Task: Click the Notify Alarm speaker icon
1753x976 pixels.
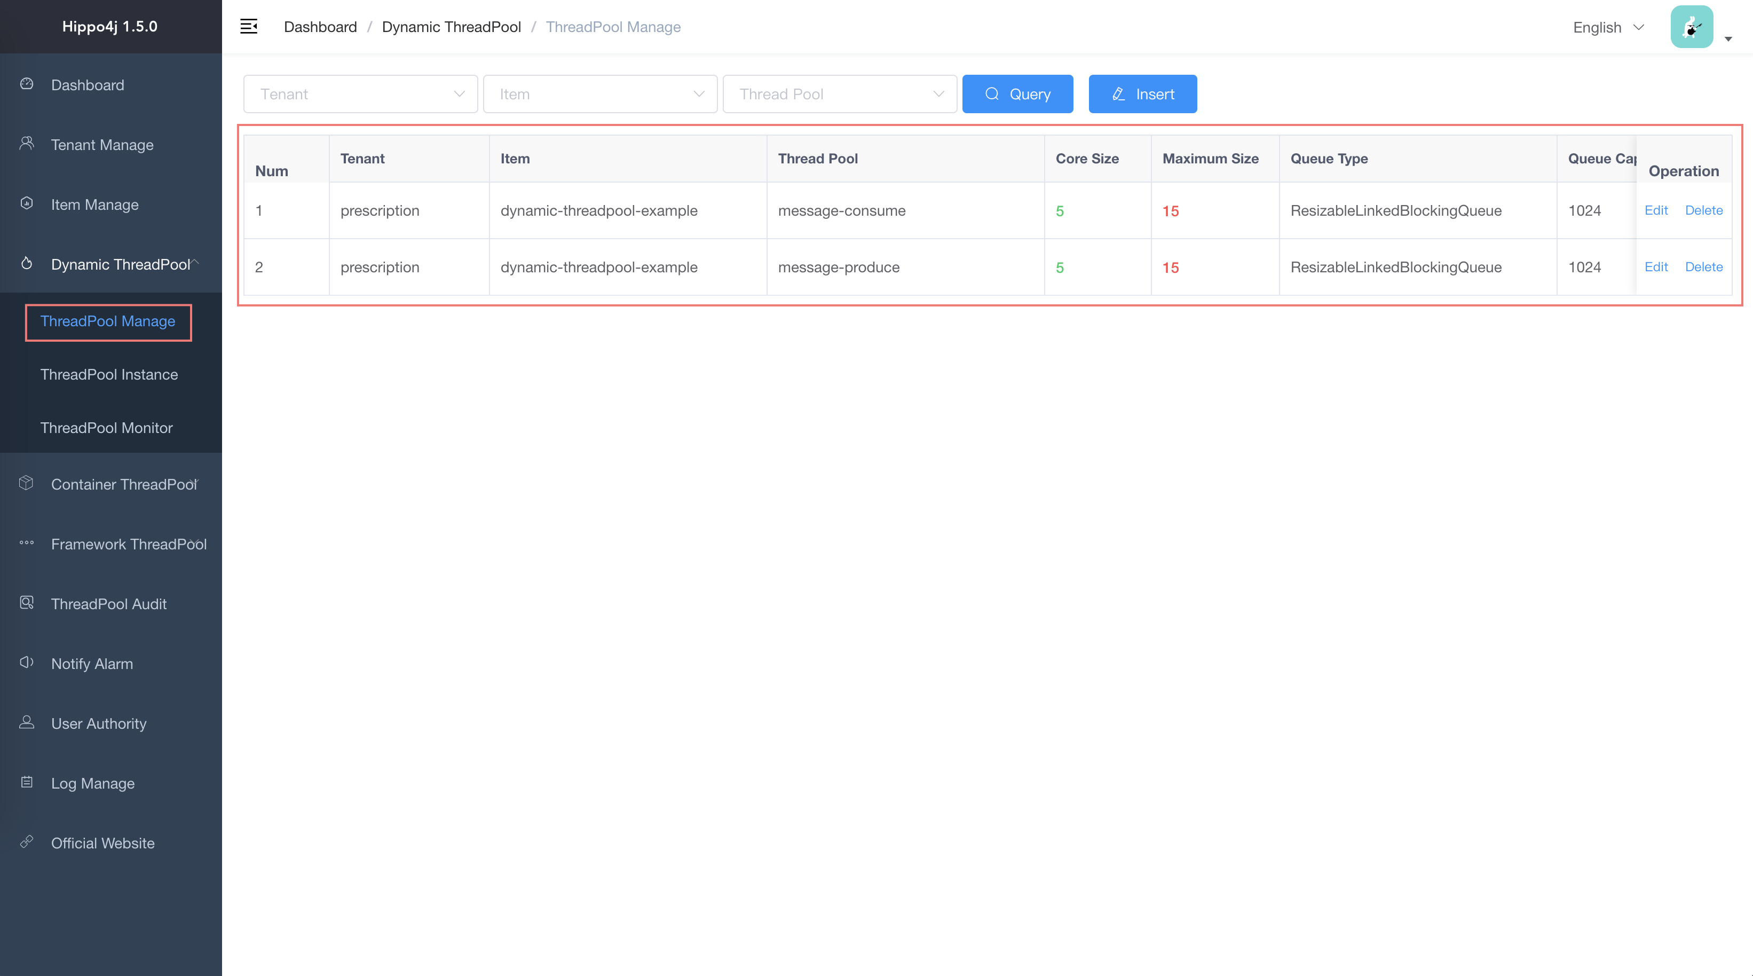Action: point(27,663)
